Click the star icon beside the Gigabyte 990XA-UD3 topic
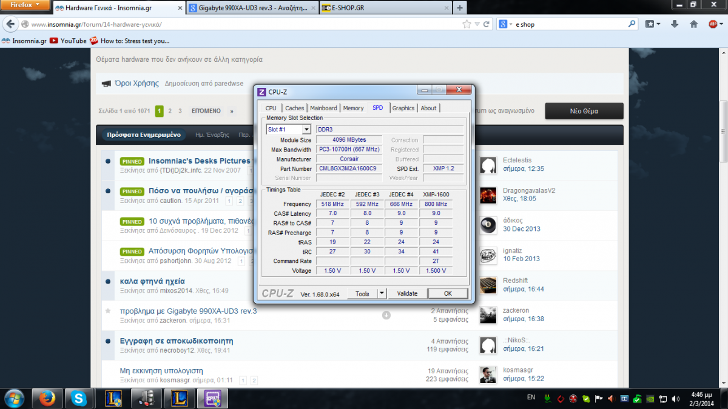 [108, 311]
